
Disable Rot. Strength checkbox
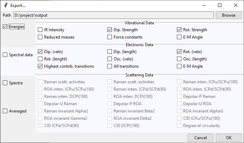179,30
